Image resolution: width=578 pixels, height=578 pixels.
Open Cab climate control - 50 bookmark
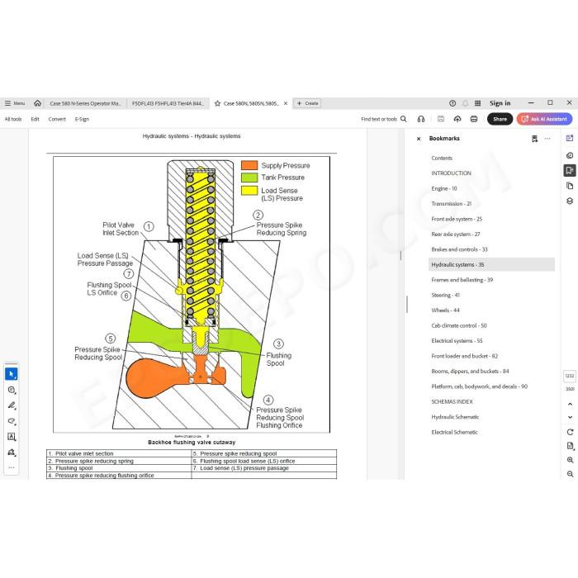point(459,325)
